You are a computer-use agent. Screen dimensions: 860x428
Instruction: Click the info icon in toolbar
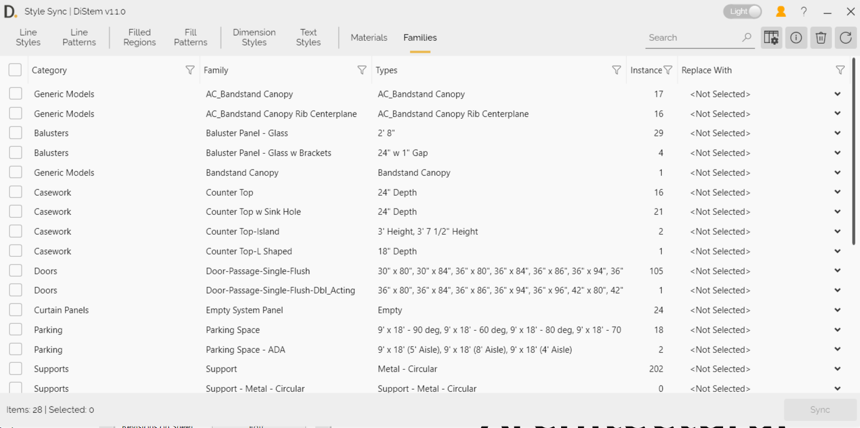point(796,38)
